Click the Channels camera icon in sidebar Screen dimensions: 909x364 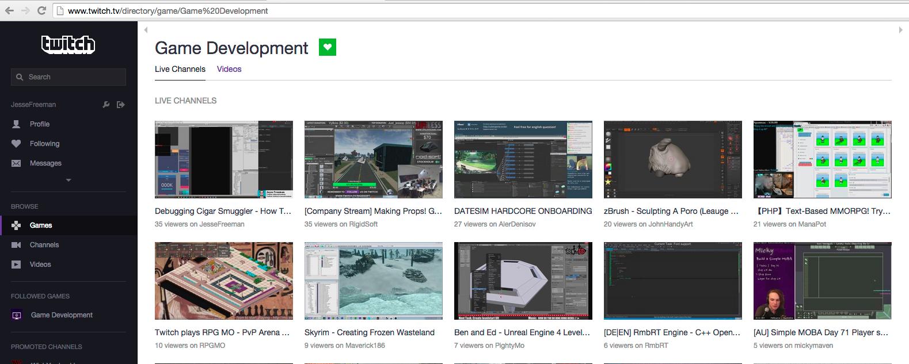click(x=16, y=245)
